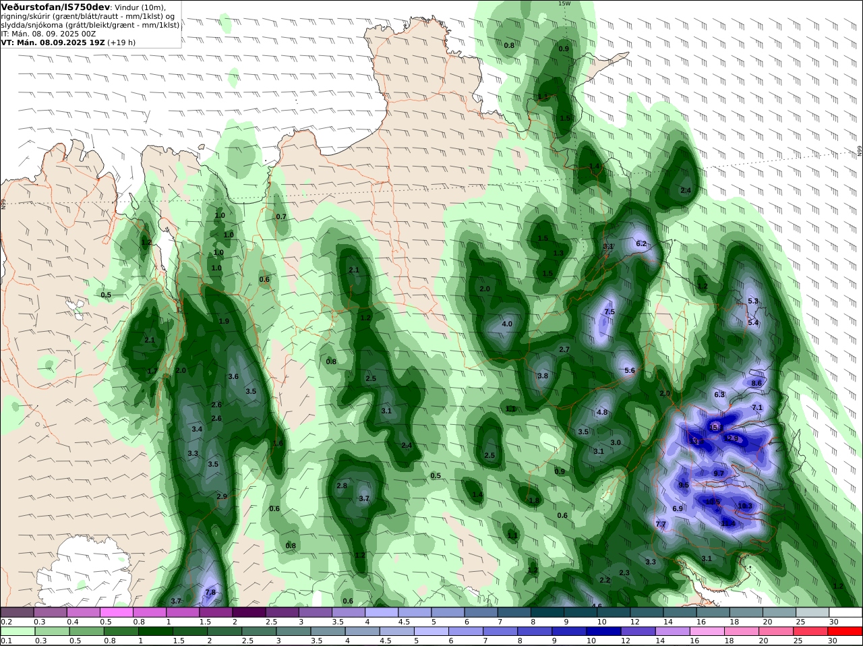Click the 7.7 precipitation value
This screenshot has height=646, width=863.
coord(661,524)
